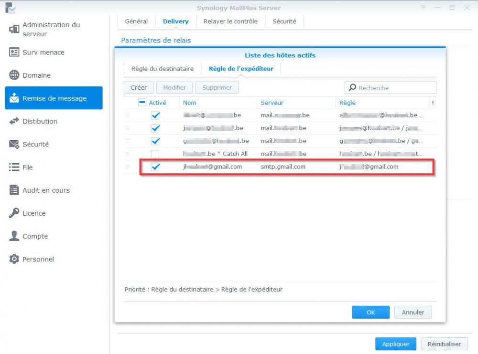478x354 pixels.
Task: Click the @gmail.com name cell
Action: click(x=213, y=167)
